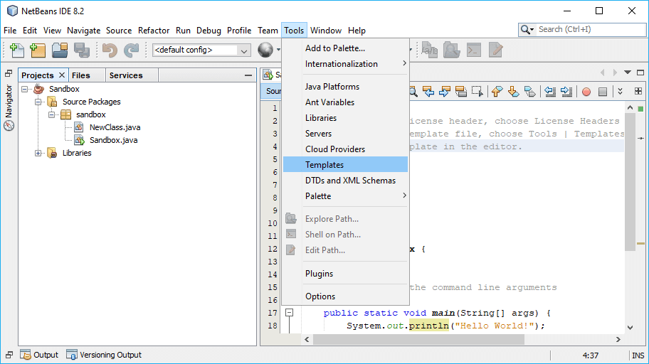
Task: Click the Open Project toolbar icon
Action: (x=60, y=50)
